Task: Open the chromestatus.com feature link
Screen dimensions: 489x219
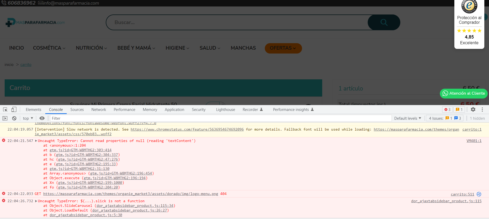Action: coord(187,130)
